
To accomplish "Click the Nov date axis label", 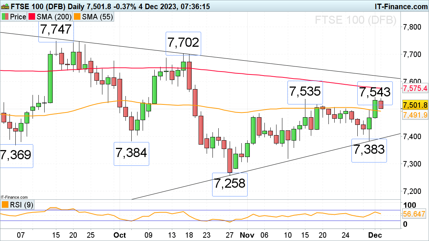I will [x=247, y=235].
